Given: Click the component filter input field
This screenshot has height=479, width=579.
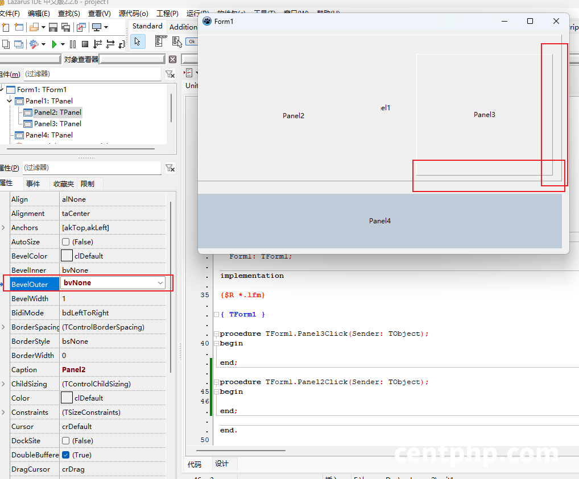Looking at the screenshot, I should (92, 74).
